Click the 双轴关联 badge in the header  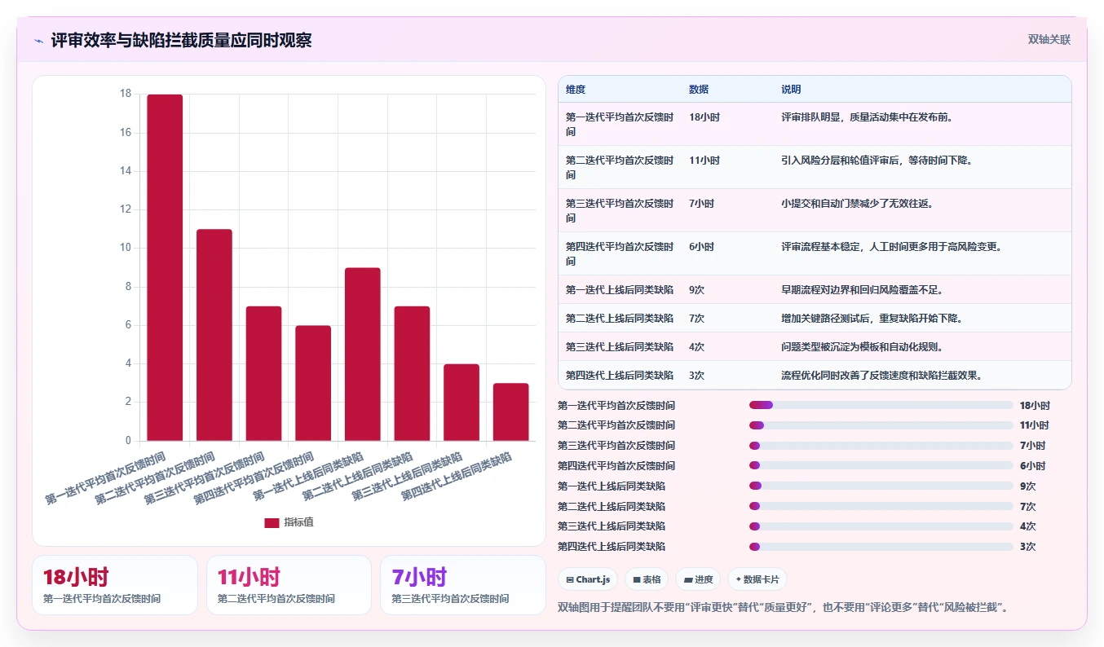1049,40
